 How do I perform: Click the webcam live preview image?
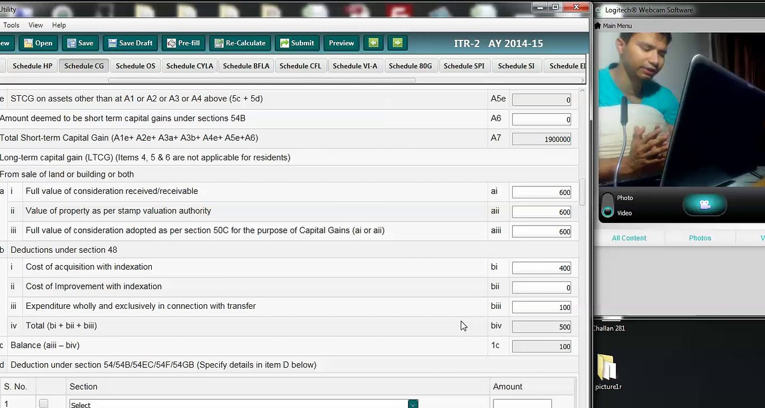(x=682, y=109)
